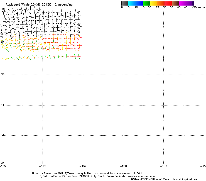Click the green 15-20 knots color segment

tap(146, 3)
